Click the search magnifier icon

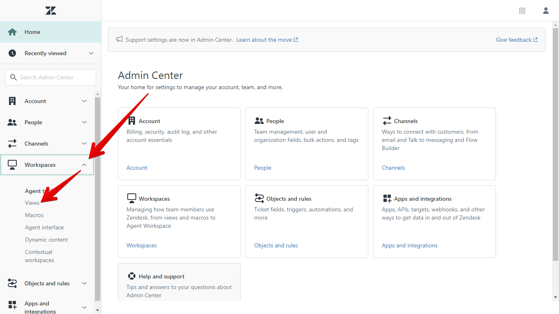coord(14,77)
